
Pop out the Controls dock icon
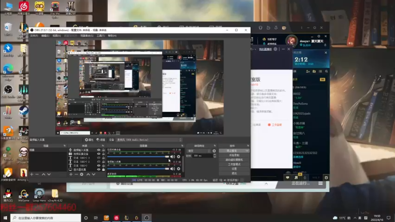tap(248, 146)
